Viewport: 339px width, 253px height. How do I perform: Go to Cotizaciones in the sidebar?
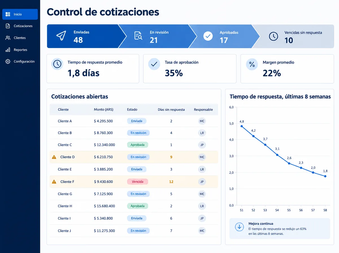point(20,26)
